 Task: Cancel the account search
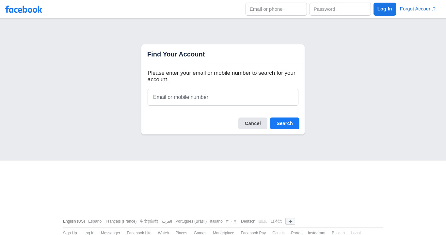coord(253,123)
